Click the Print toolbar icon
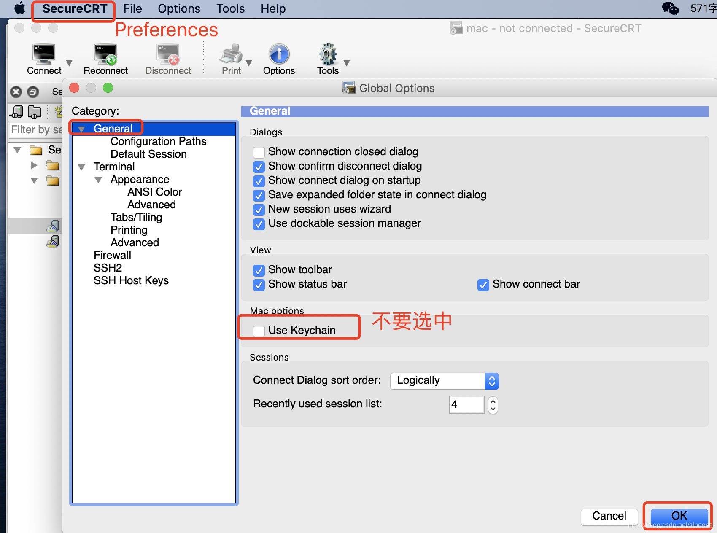 click(x=231, y=54)
